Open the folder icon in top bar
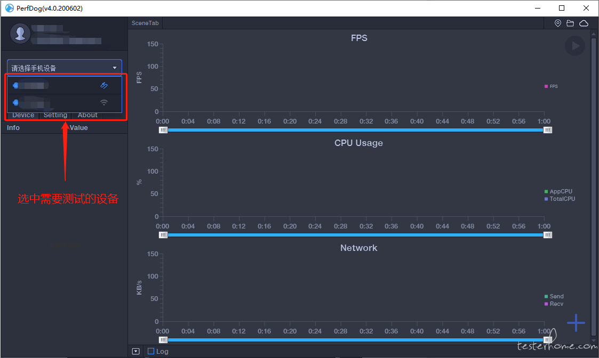The width and height of the screenshot is (599, 358). [570, 23]
